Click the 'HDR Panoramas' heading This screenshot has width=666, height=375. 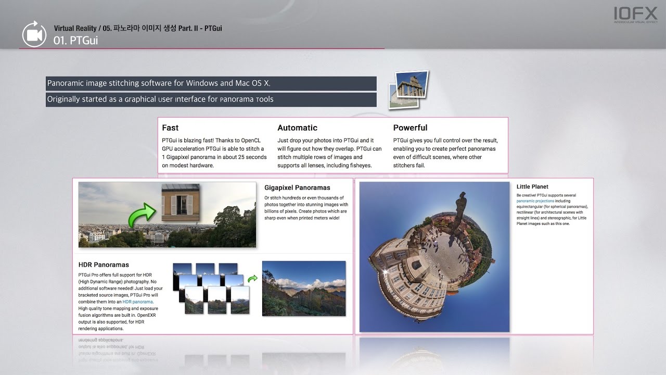(x=104, y=265)
